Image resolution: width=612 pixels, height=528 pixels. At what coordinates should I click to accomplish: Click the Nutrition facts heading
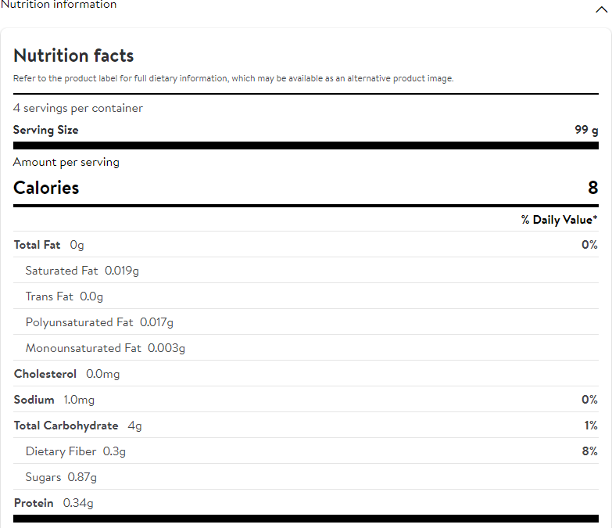coord(73,56)
